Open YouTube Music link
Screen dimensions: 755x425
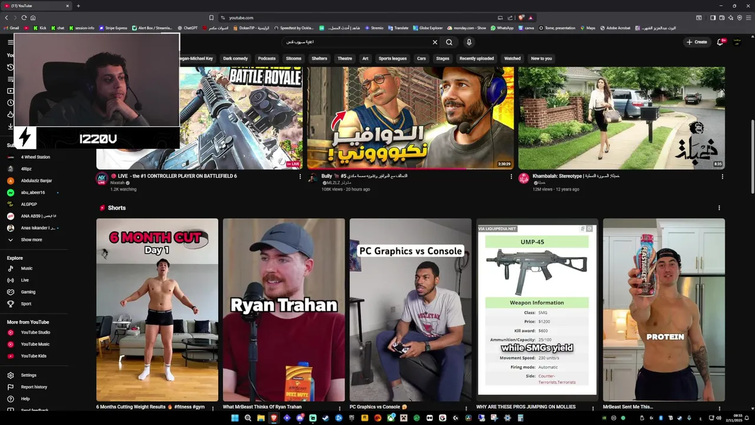pos(35,344)
